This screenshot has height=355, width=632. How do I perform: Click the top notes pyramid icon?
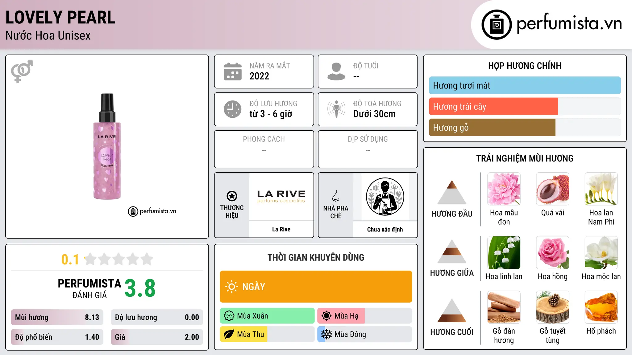tap(452, 192)
